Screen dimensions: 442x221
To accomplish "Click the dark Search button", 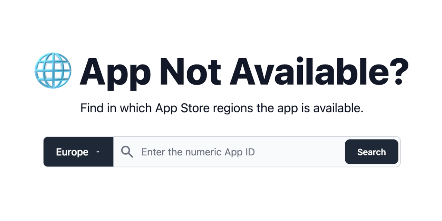I will [372, 152].
